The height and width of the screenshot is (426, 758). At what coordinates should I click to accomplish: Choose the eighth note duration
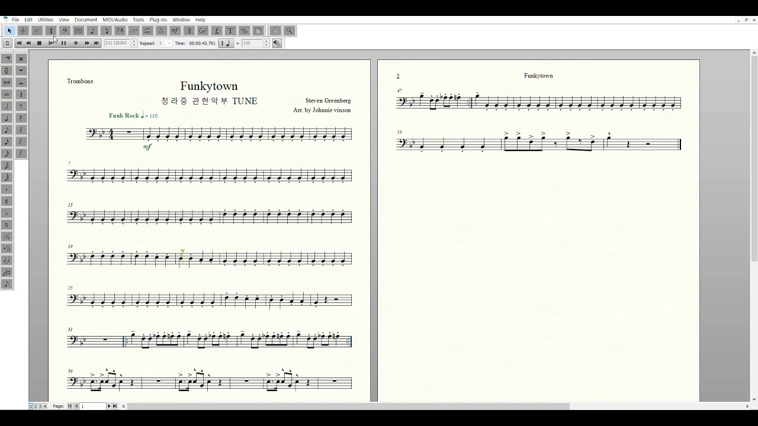7,130
